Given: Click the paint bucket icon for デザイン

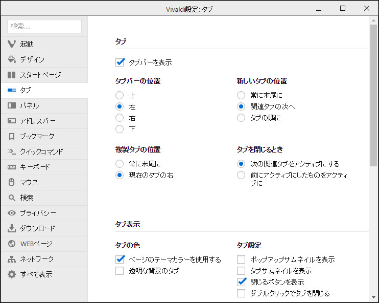Looking at the screenshot, I should pos(12,59).
